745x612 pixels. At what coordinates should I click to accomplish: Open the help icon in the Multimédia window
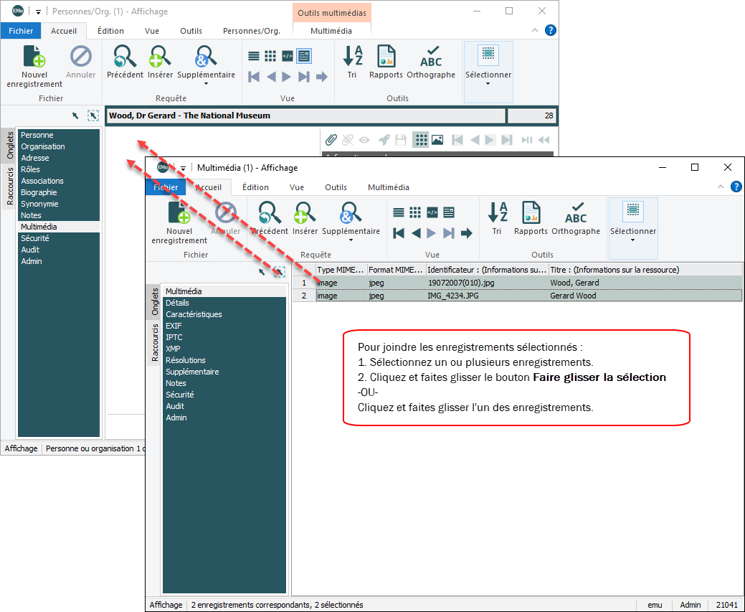[736, 187]
